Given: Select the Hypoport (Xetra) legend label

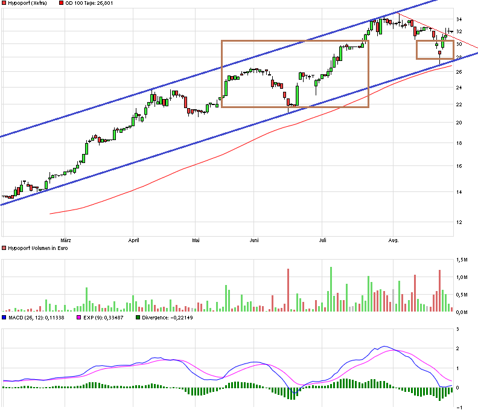Looking at the screenshot, I should (27, 3).
